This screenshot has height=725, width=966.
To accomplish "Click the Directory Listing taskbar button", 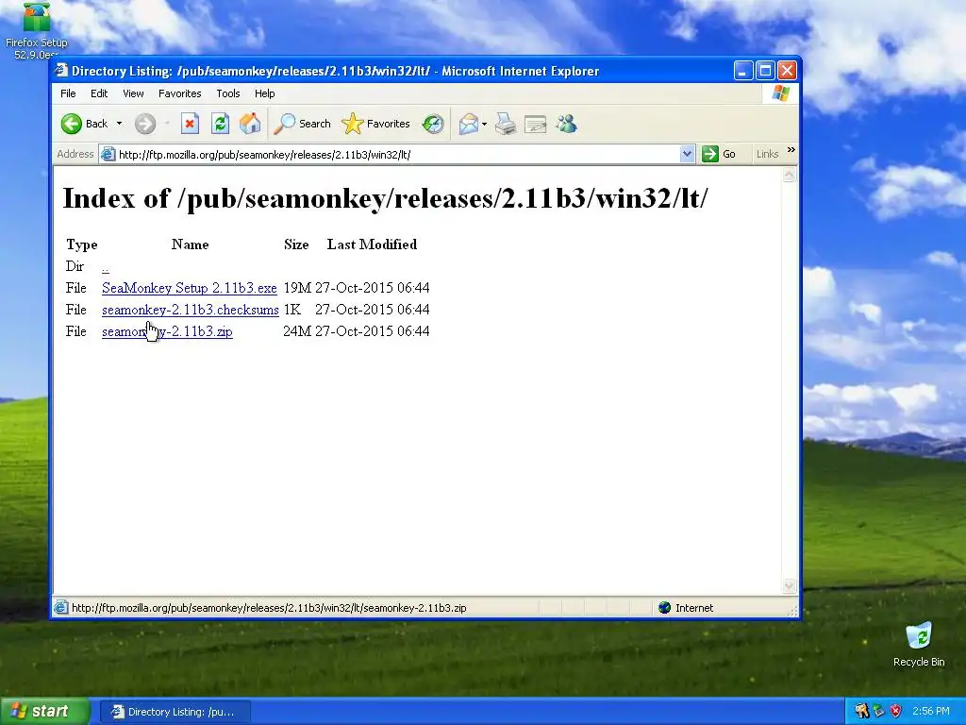I will [x=175, y=712].
